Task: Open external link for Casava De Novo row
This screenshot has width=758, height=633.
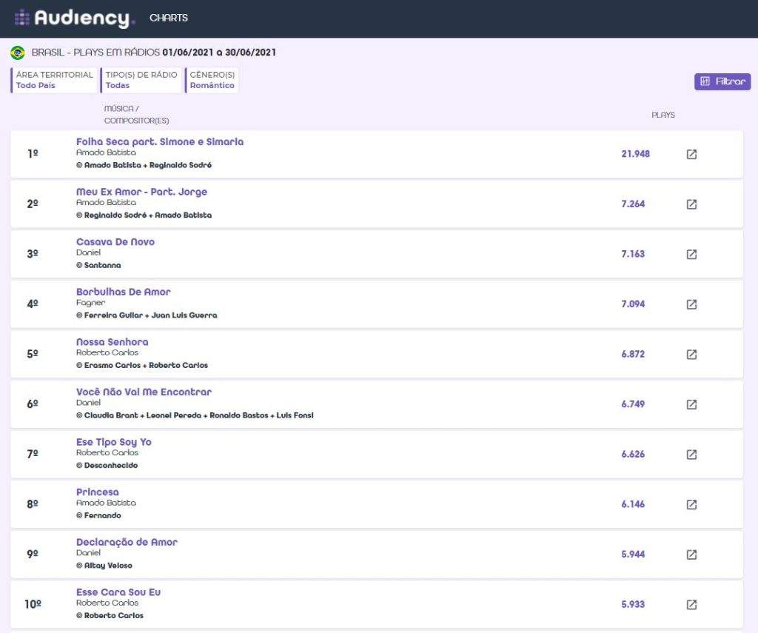Action: [x=691, y=255]
